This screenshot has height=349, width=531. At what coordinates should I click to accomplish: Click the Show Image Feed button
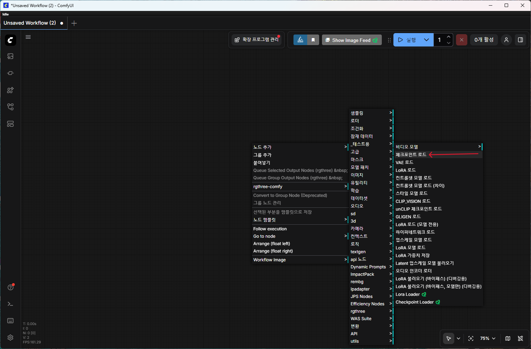(352, 40)
